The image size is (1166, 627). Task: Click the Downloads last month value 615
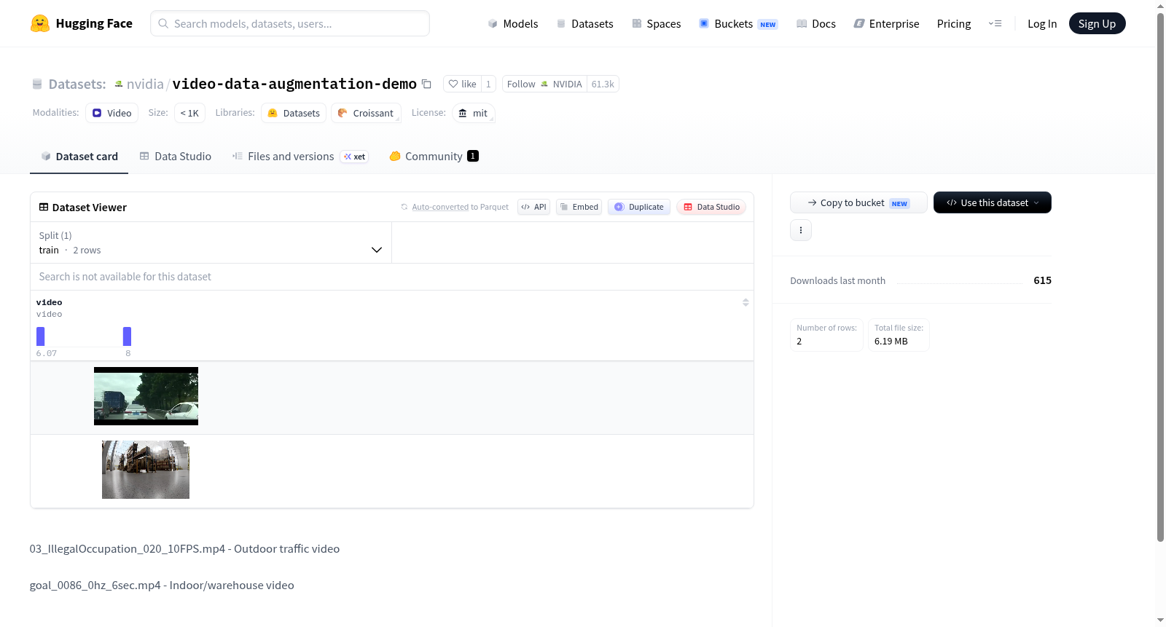1042,280
